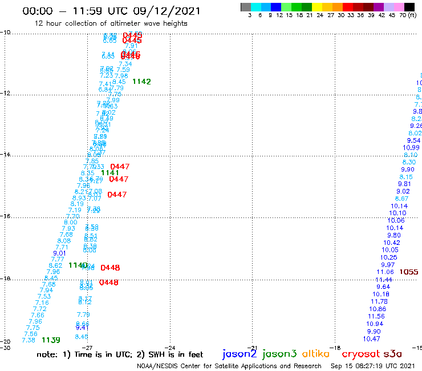Select wave height value 10.18
The image size is (422, 371).
point(381,294)
